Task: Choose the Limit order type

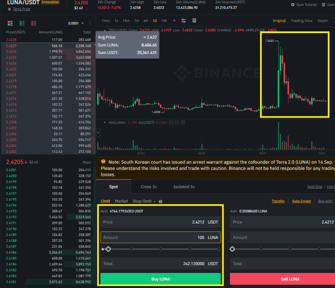Action: [106, 201]
